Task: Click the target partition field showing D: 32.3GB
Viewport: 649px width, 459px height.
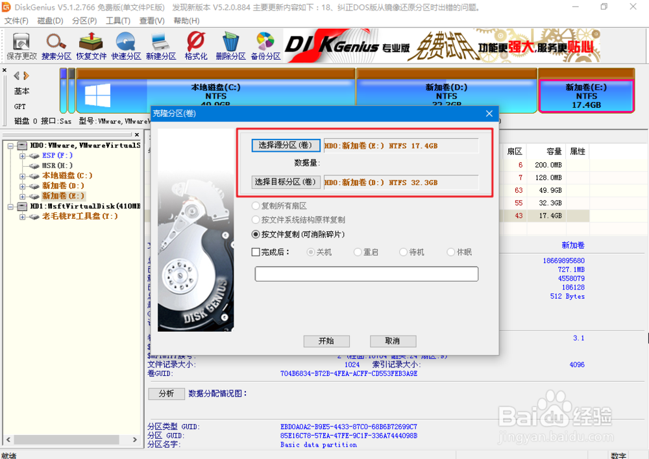Action: [400, 182]
